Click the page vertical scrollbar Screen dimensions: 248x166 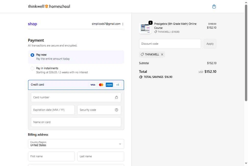coord(246,53)
